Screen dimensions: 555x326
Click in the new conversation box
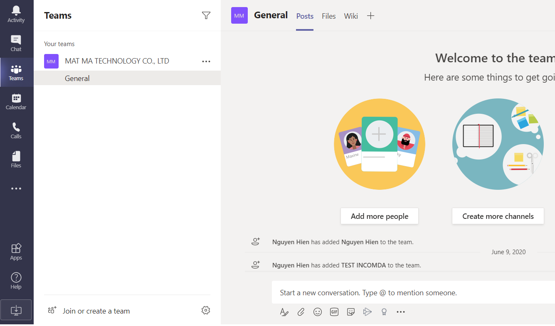413,293
